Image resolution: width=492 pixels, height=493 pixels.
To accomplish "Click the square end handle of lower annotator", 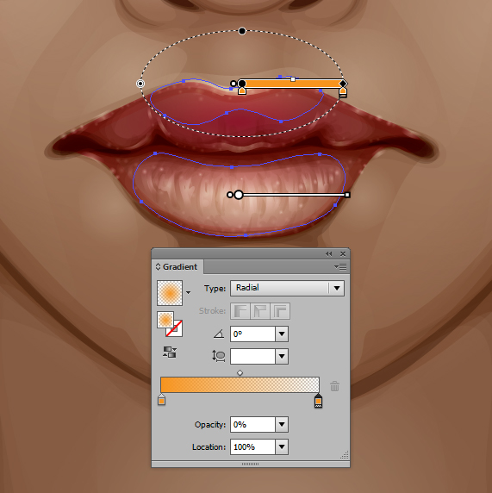I will (x=347, y=195).
